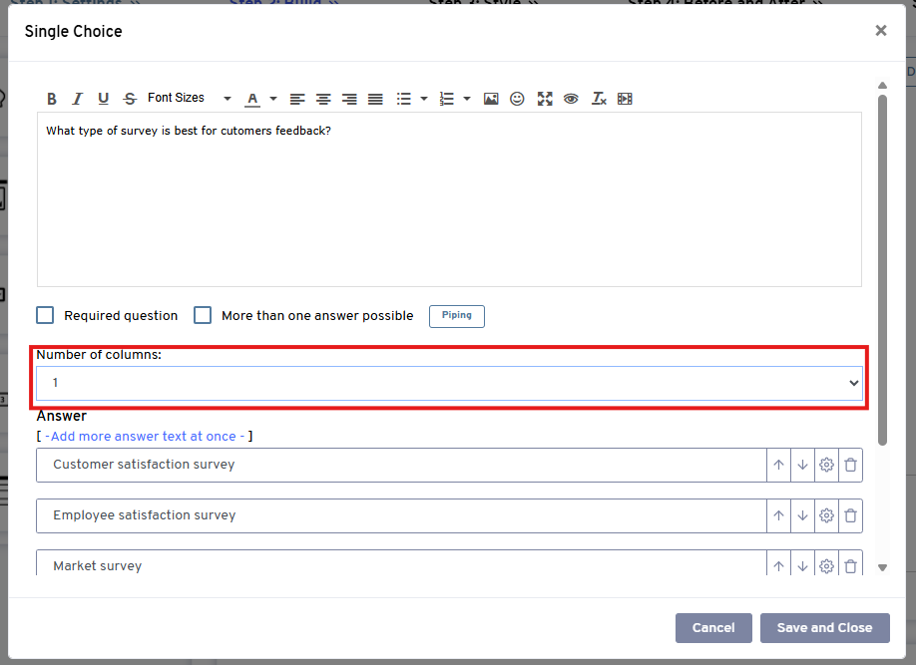Open the bullet list style dropdown arrow
This screenshot has width=916, height=665.
tap(424, 99)
